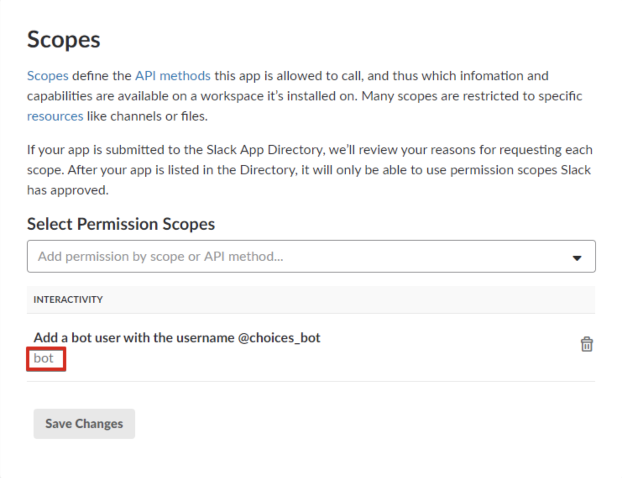The image size is (622, 478).
Task: Click the Save Changes button
Action: (x=84, y=423)
